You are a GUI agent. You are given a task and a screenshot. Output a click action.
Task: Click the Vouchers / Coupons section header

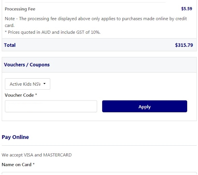coord(27,65)
